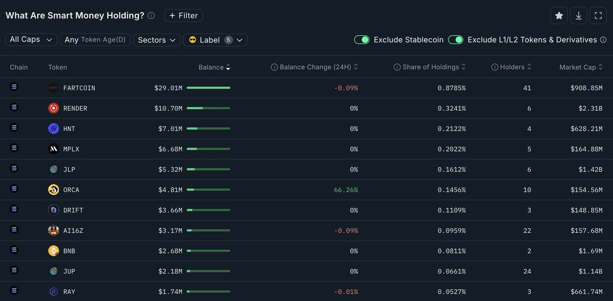Open the Sectors dropdown
613x301 pixels.
click(x=157, y=40)
